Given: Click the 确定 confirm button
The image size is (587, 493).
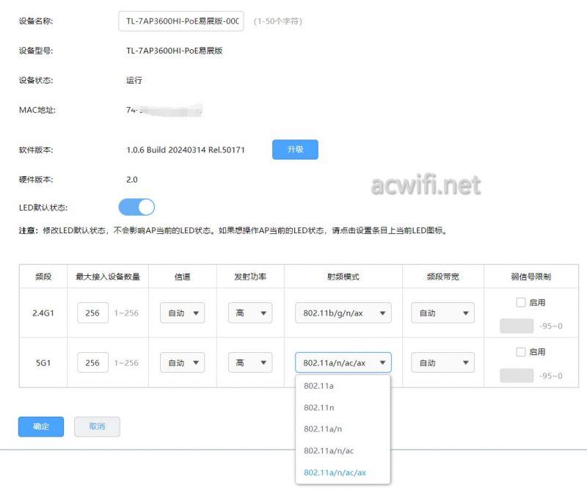Looking at the screenshot, I should 41,427.
